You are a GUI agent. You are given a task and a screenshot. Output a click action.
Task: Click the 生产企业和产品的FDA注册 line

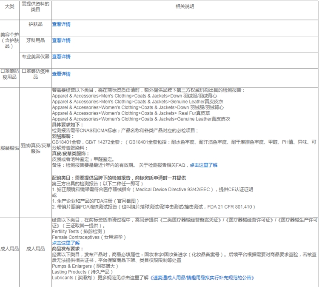(95, 201)
